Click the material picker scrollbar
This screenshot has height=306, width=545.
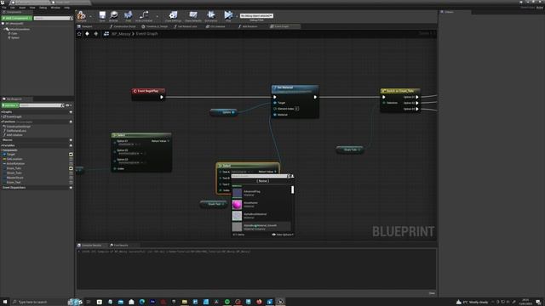point(292,190)
